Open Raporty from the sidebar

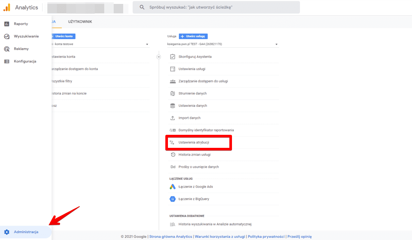pyautogui.click(x=21, y=24)
